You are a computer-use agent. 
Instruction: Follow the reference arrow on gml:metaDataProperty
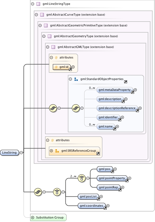(132, 92)
